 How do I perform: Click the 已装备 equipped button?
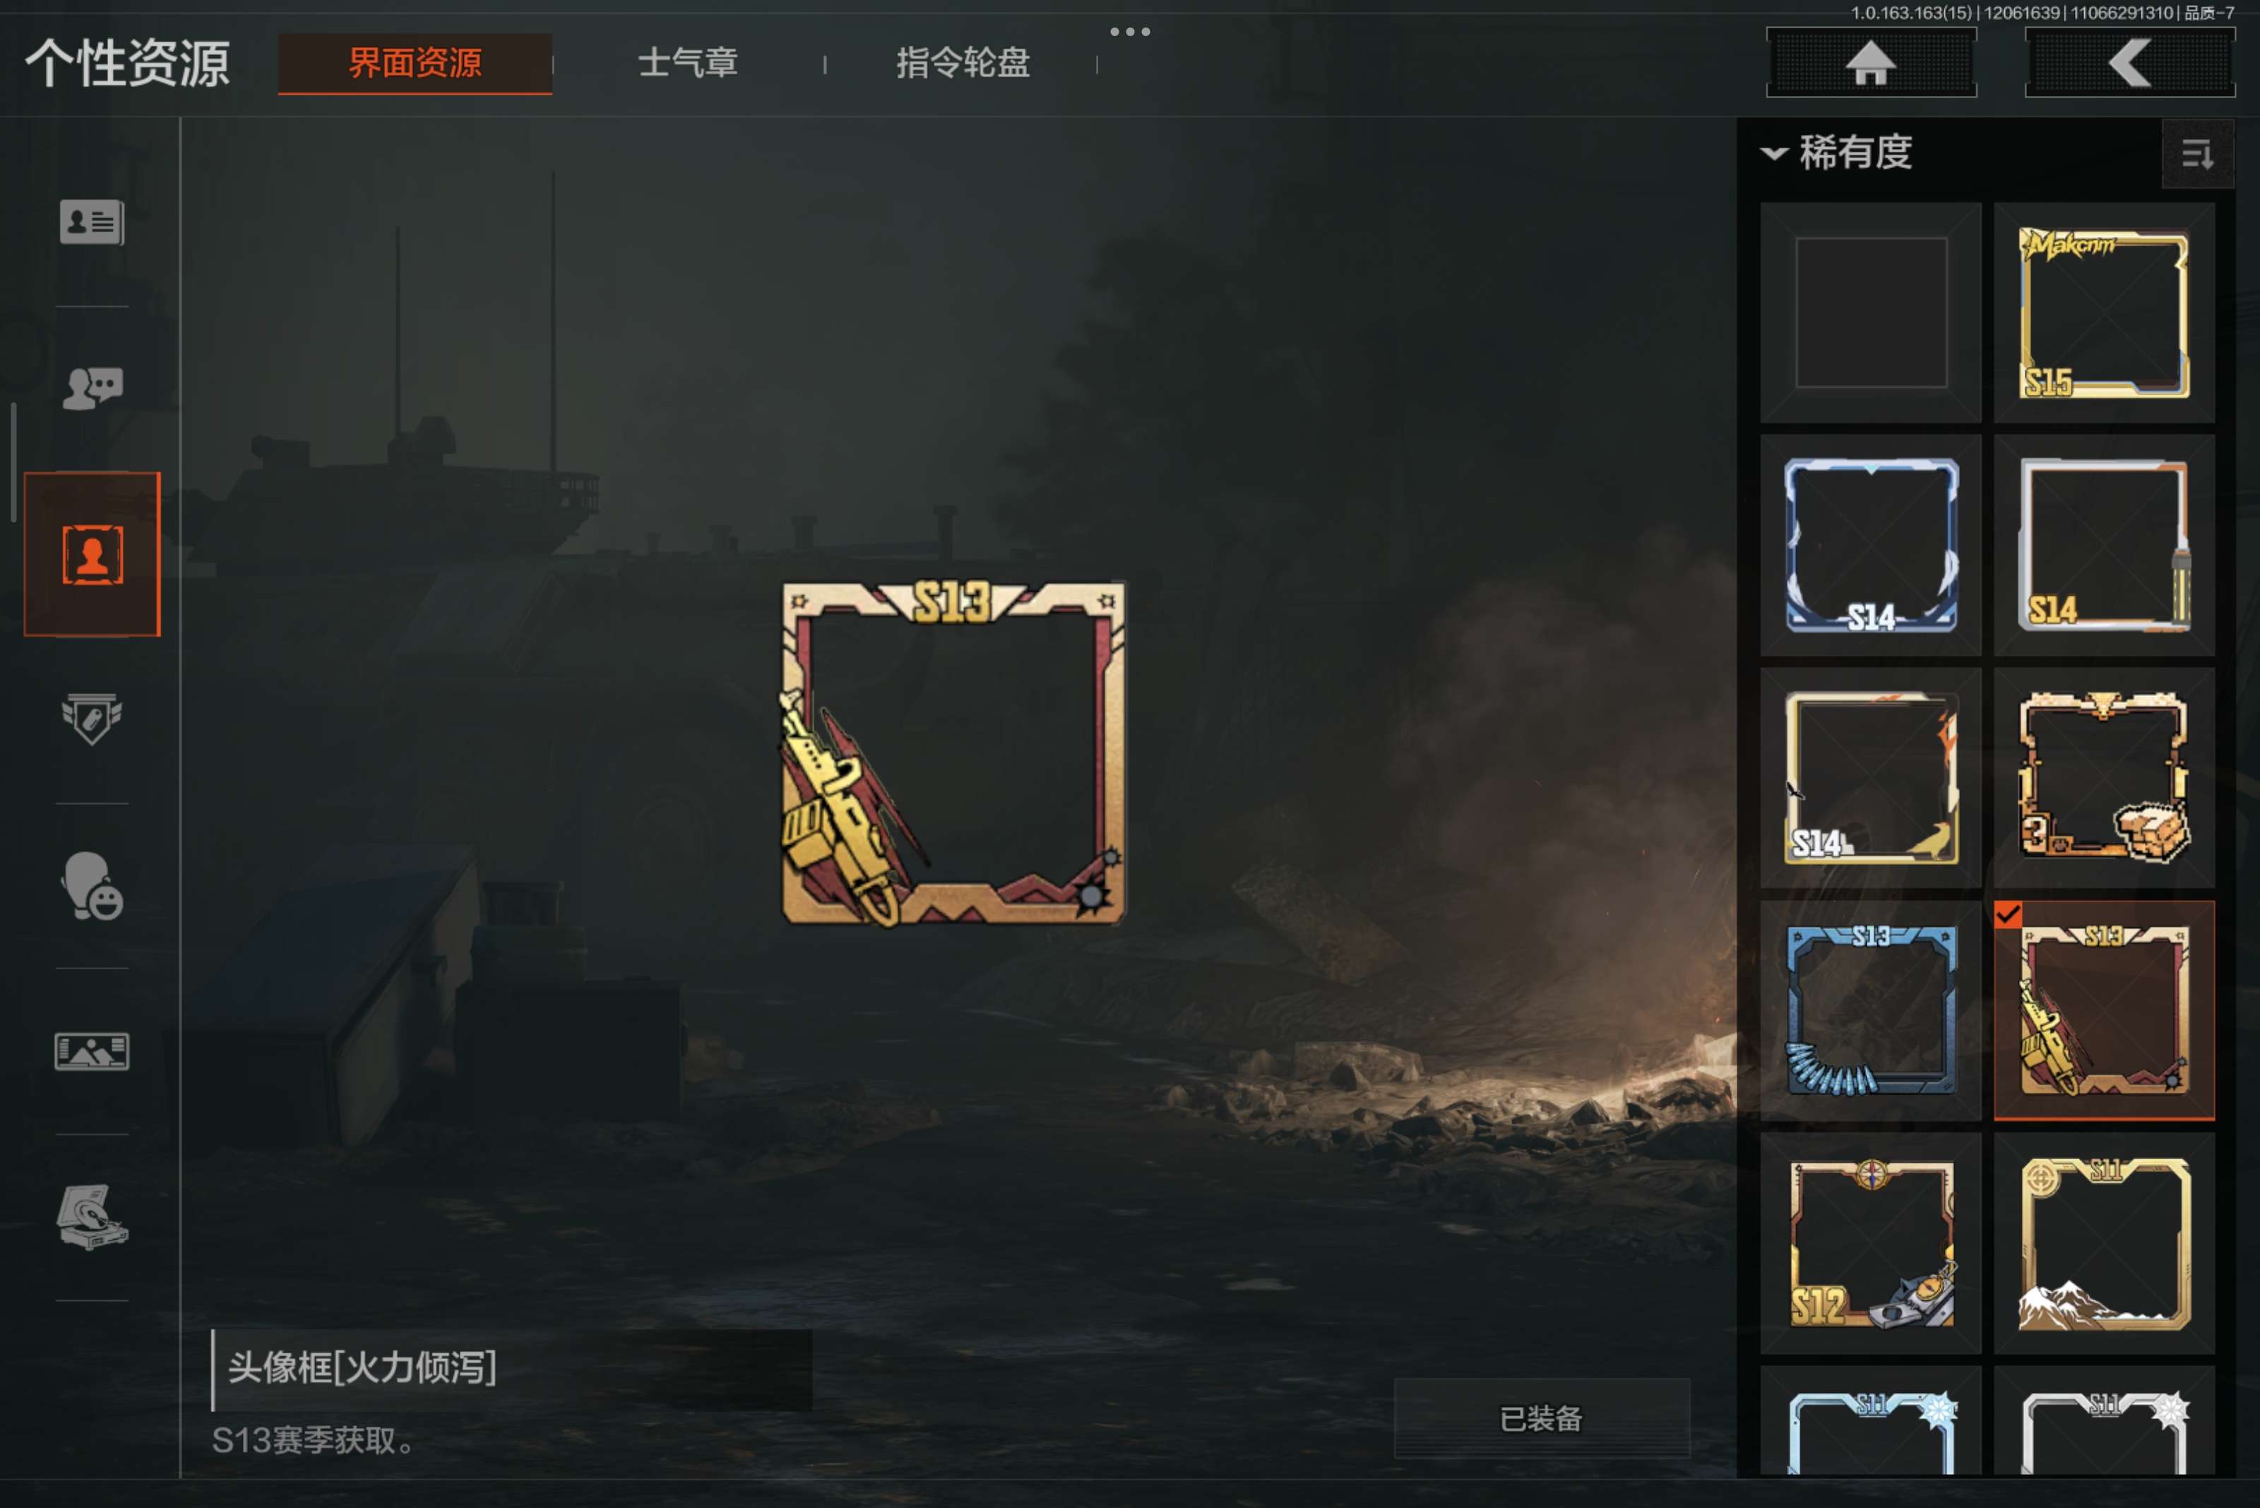click(x=1541, y=1418)
